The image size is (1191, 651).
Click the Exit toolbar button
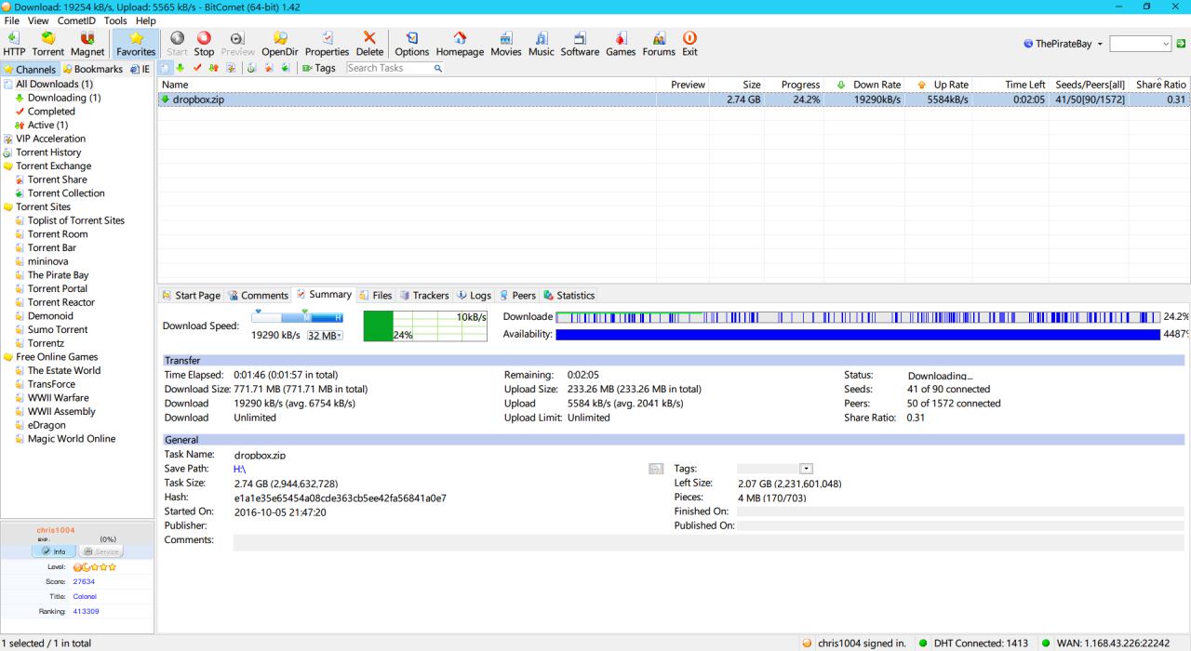(x=689, y=43)
